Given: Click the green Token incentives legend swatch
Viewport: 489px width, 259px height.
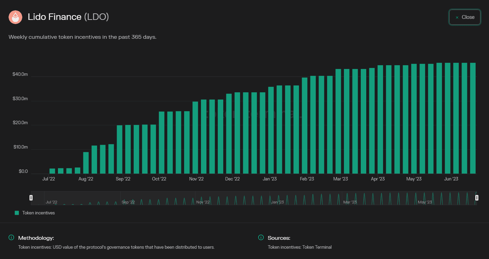Looking at the screenshot, I should [x=17, y=213].
